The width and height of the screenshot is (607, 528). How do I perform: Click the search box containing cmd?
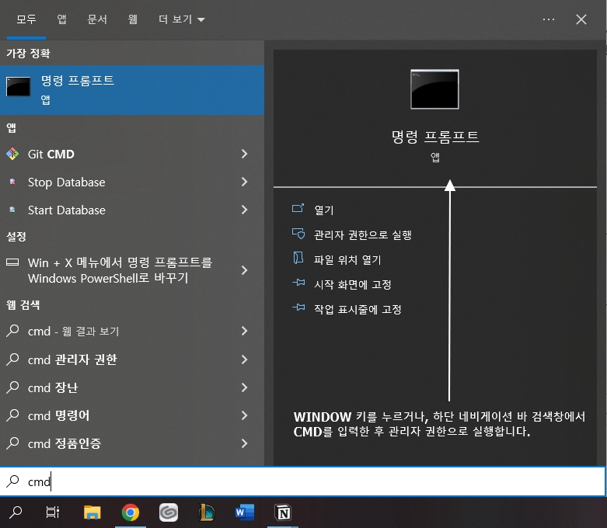pyautogui.click(x=303, y=481)
